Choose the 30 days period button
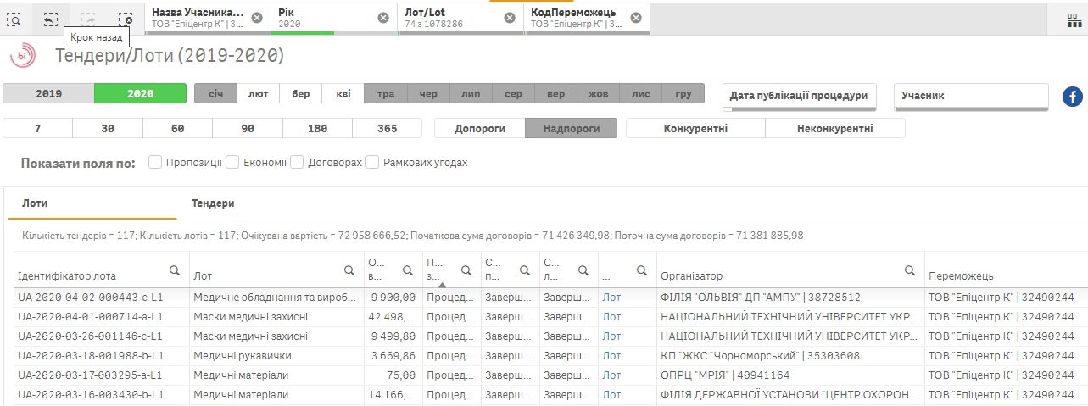This screenshot has height=406, width=1088. click(108, 129)
